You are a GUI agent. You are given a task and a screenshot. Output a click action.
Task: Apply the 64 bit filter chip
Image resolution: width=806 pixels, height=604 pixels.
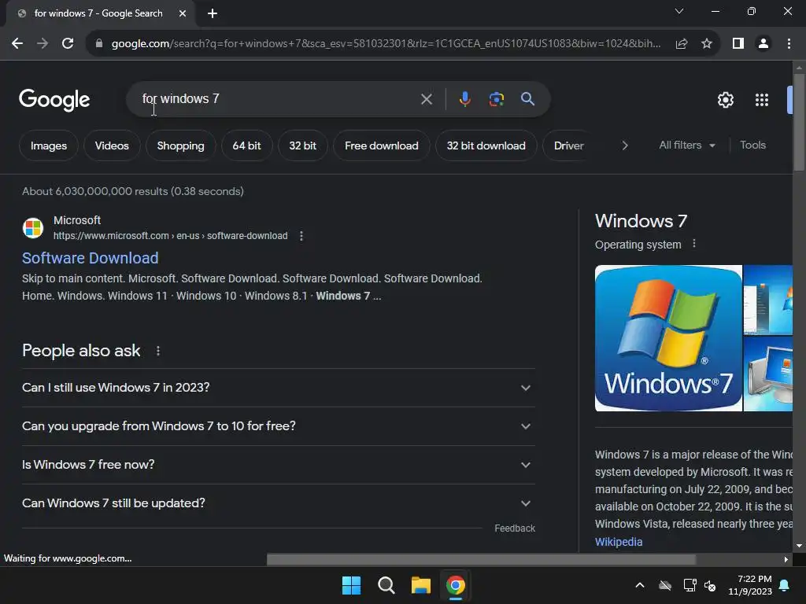coord(246,145)
